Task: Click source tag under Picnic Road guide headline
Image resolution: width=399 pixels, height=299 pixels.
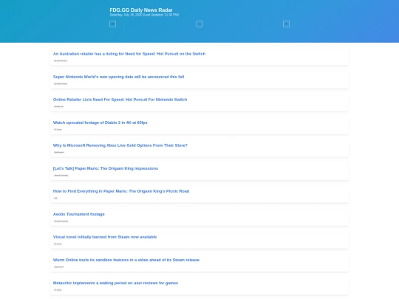Action: point(55,198)
